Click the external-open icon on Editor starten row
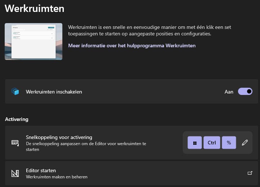This screenshot has height=187, width=260. coord(250,173)
